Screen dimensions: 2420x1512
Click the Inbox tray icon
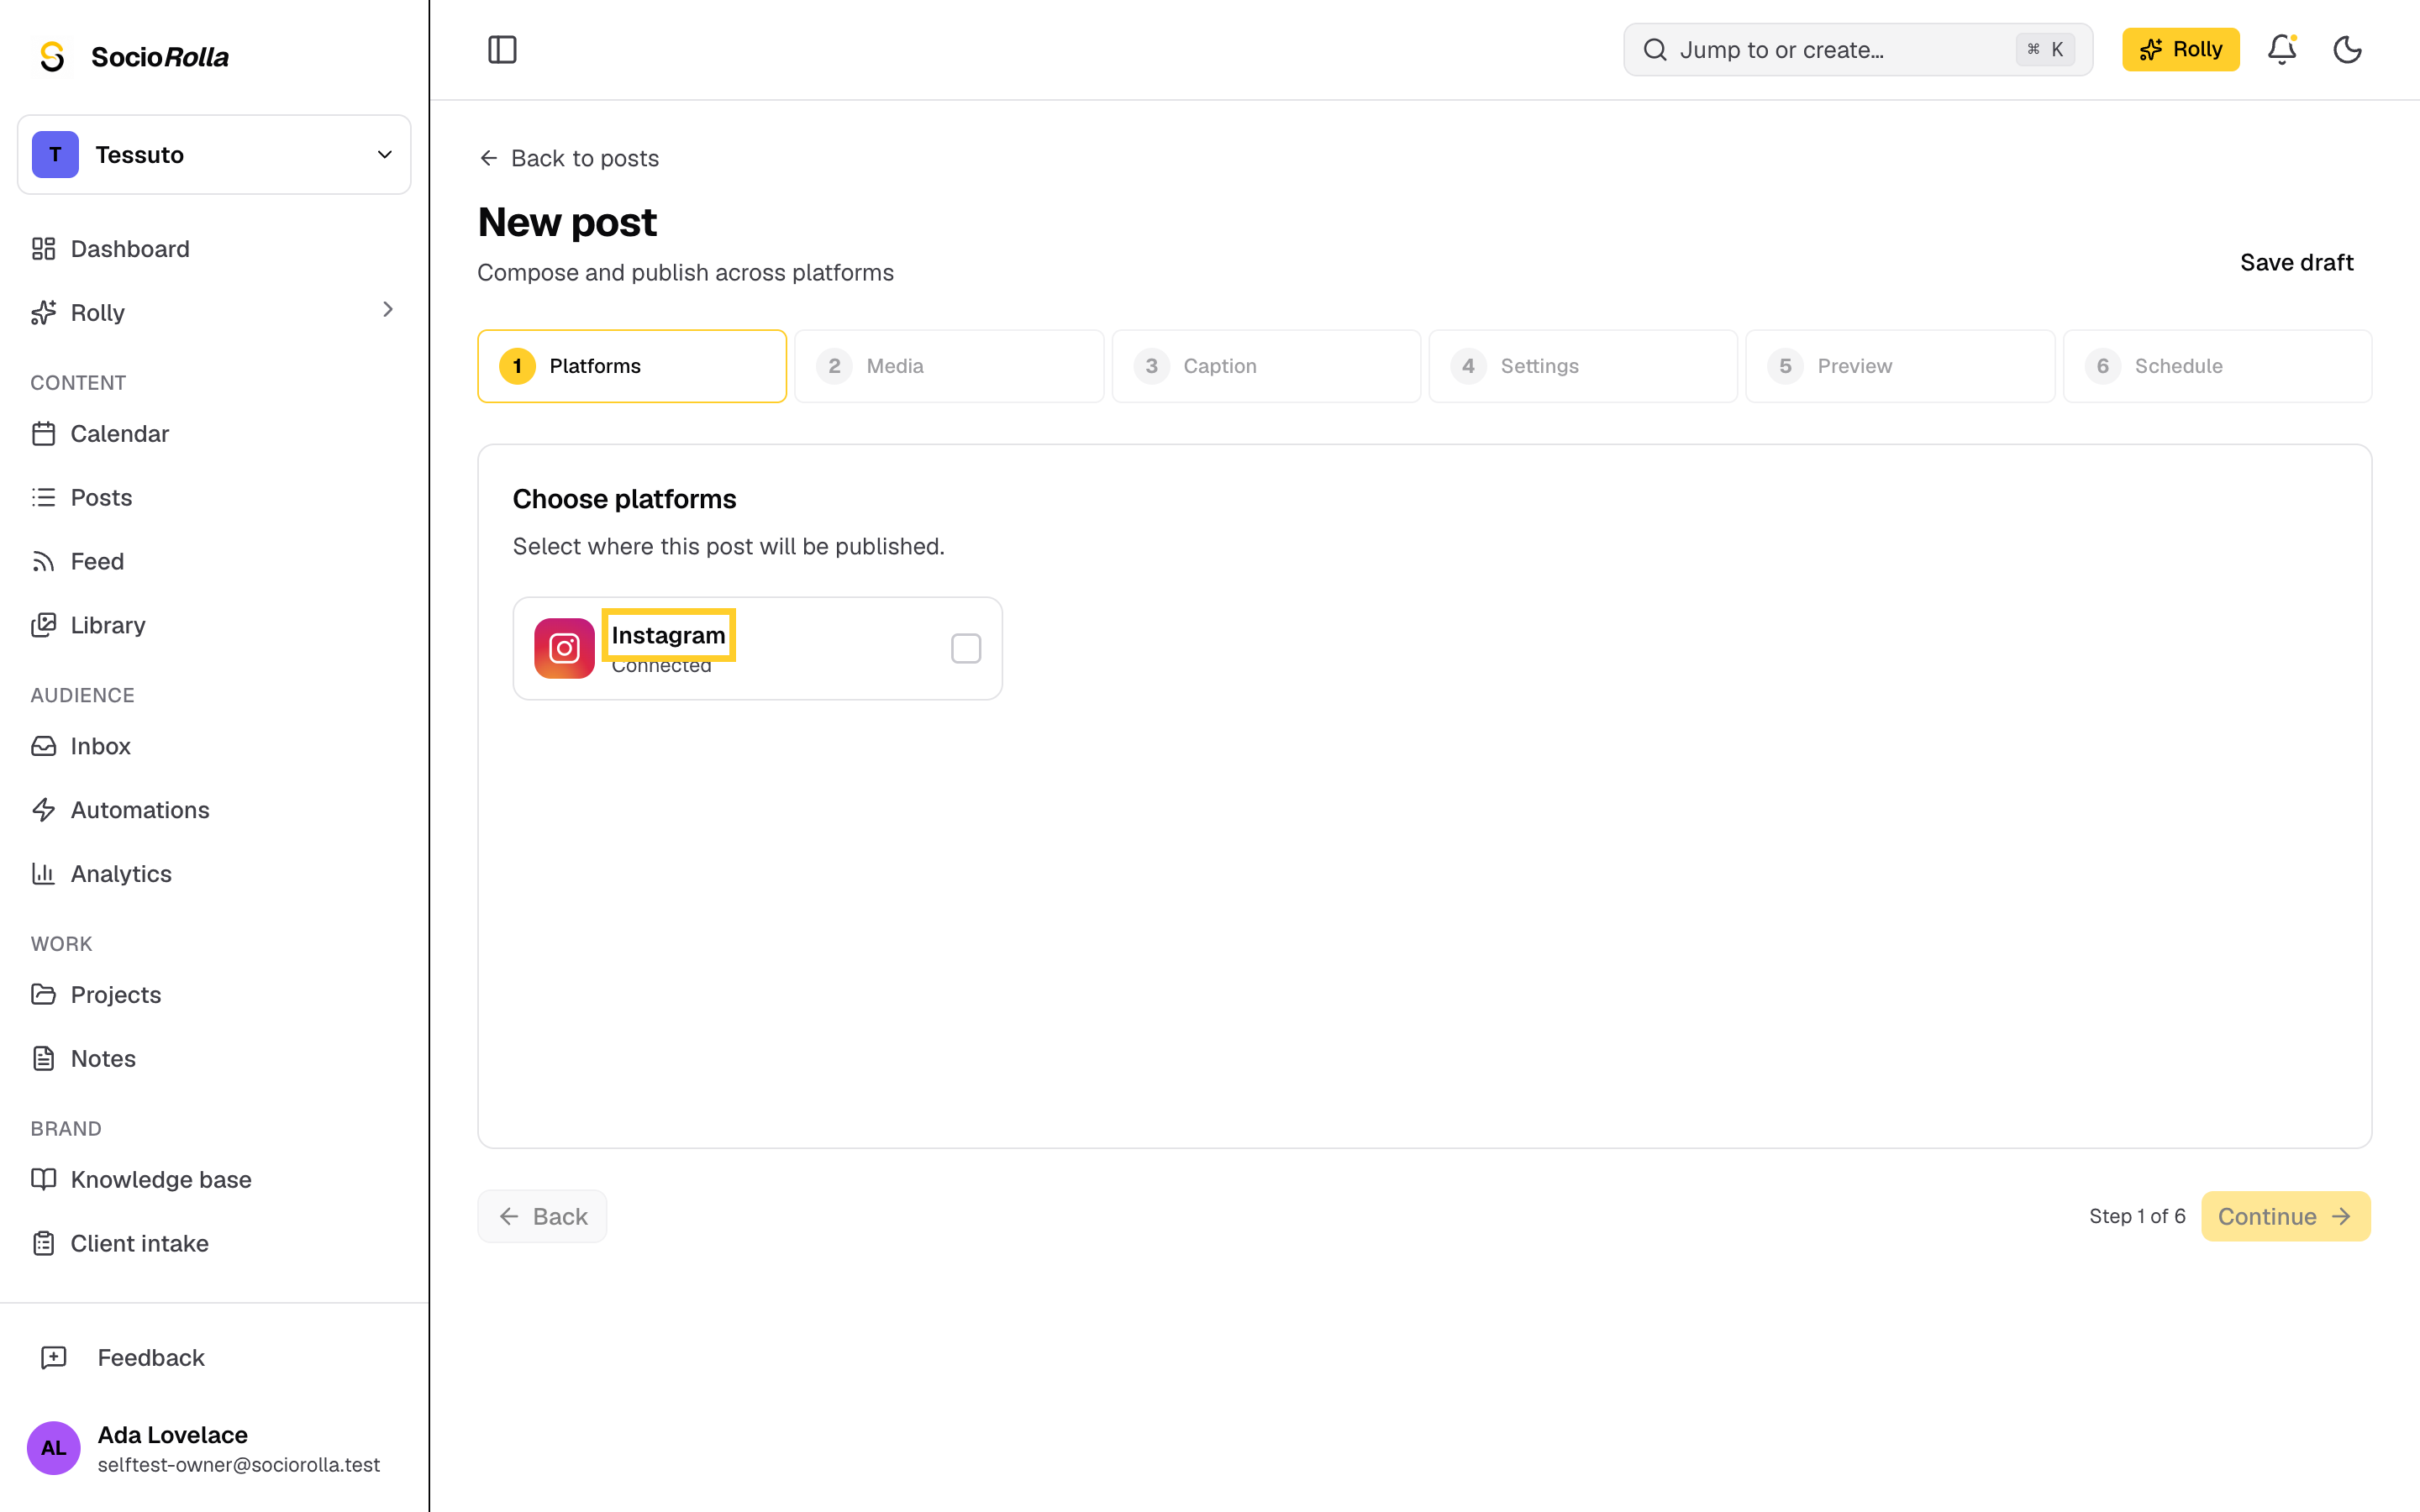click(44, 746)
